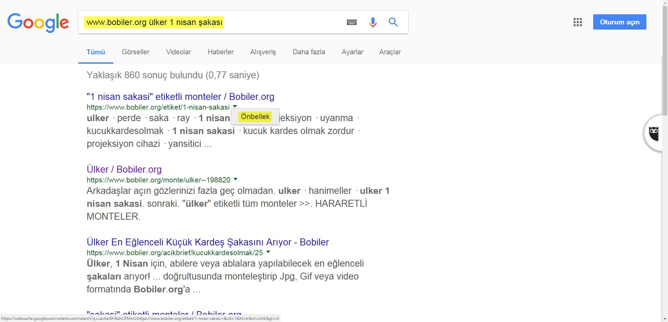Click the scrollbar down arrow
Image resolution: width=668 pixels, height=322 pixels.
point(665,319)
